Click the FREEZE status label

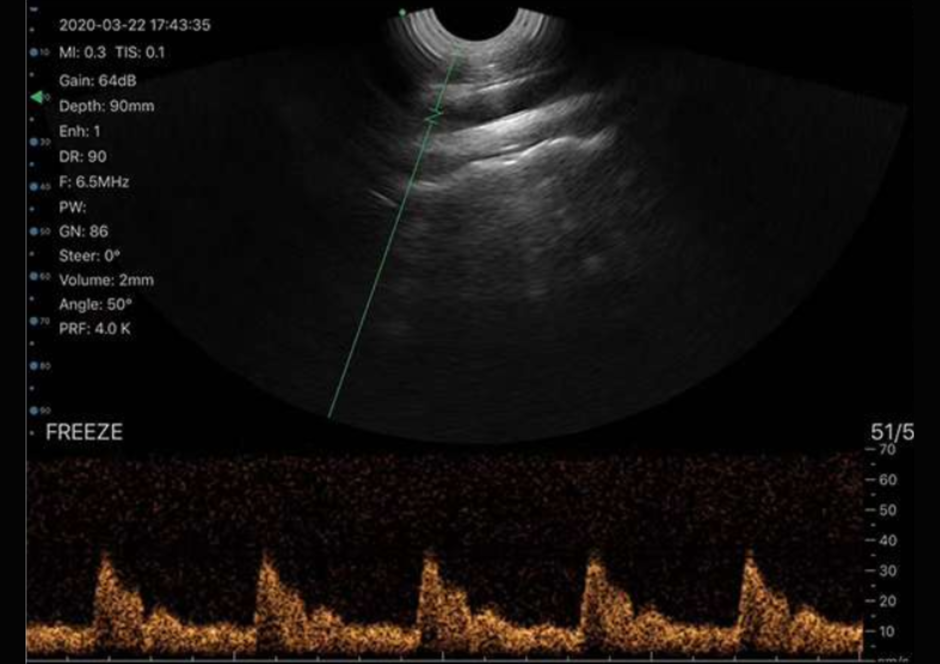point(84,432)
